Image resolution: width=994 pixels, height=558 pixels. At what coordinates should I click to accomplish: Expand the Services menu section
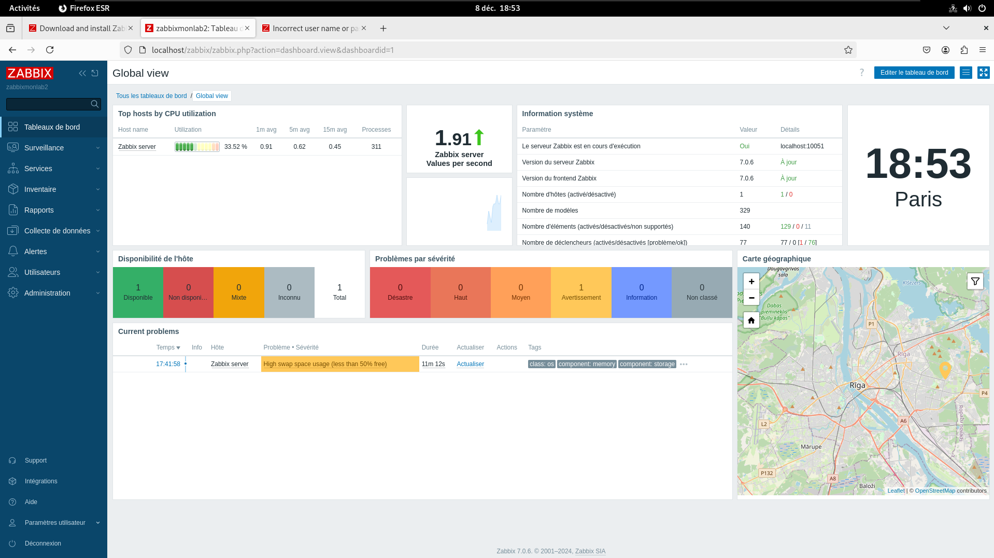click(38, 168)
